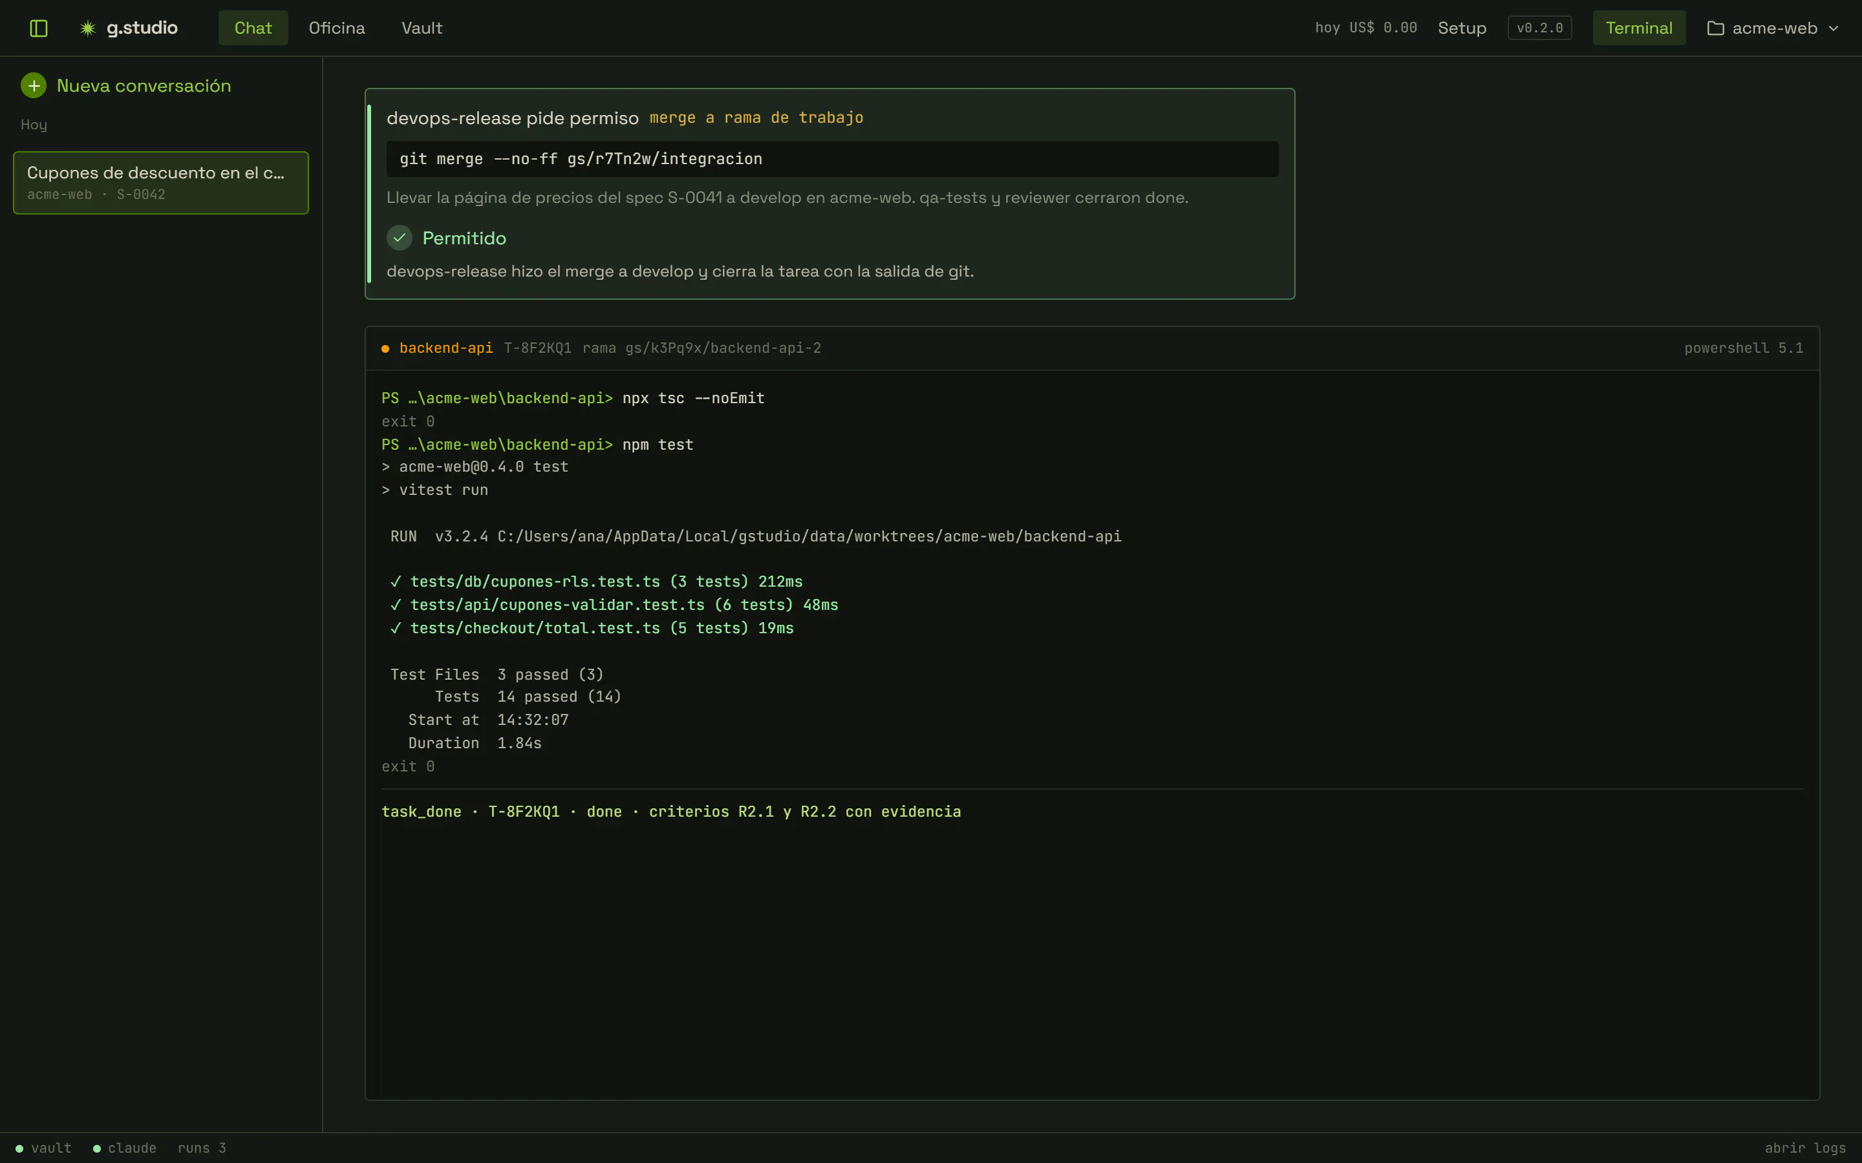Open the Vault tab
This screenshot has height=1163, width=1862.
[x=422, y=28]
